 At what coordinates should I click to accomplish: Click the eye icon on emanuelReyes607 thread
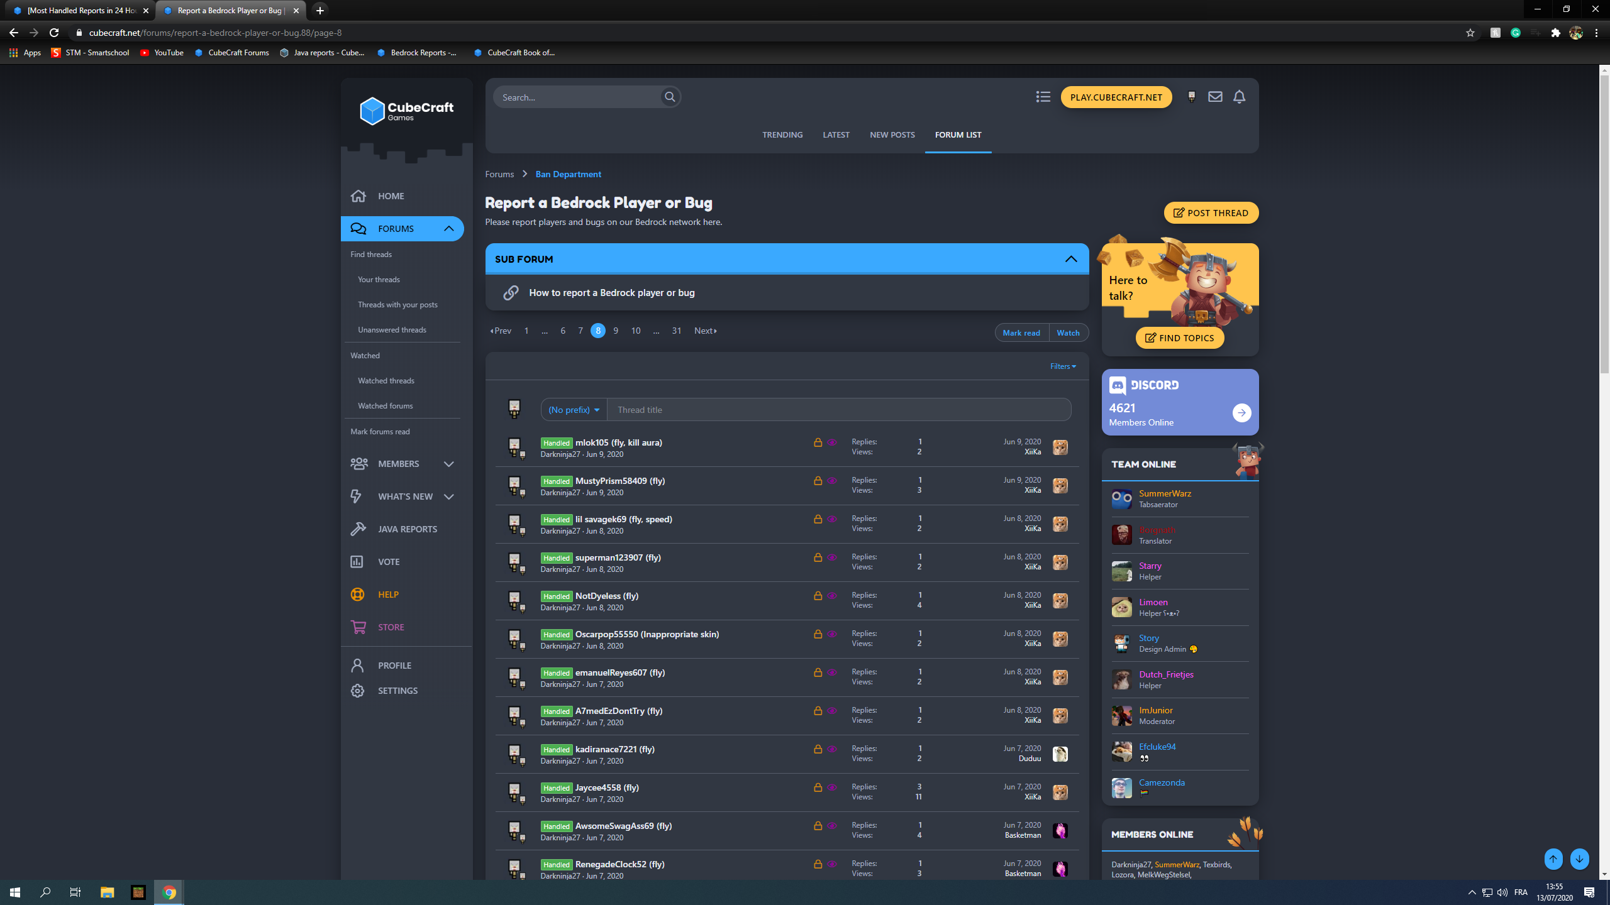point(832,672)
